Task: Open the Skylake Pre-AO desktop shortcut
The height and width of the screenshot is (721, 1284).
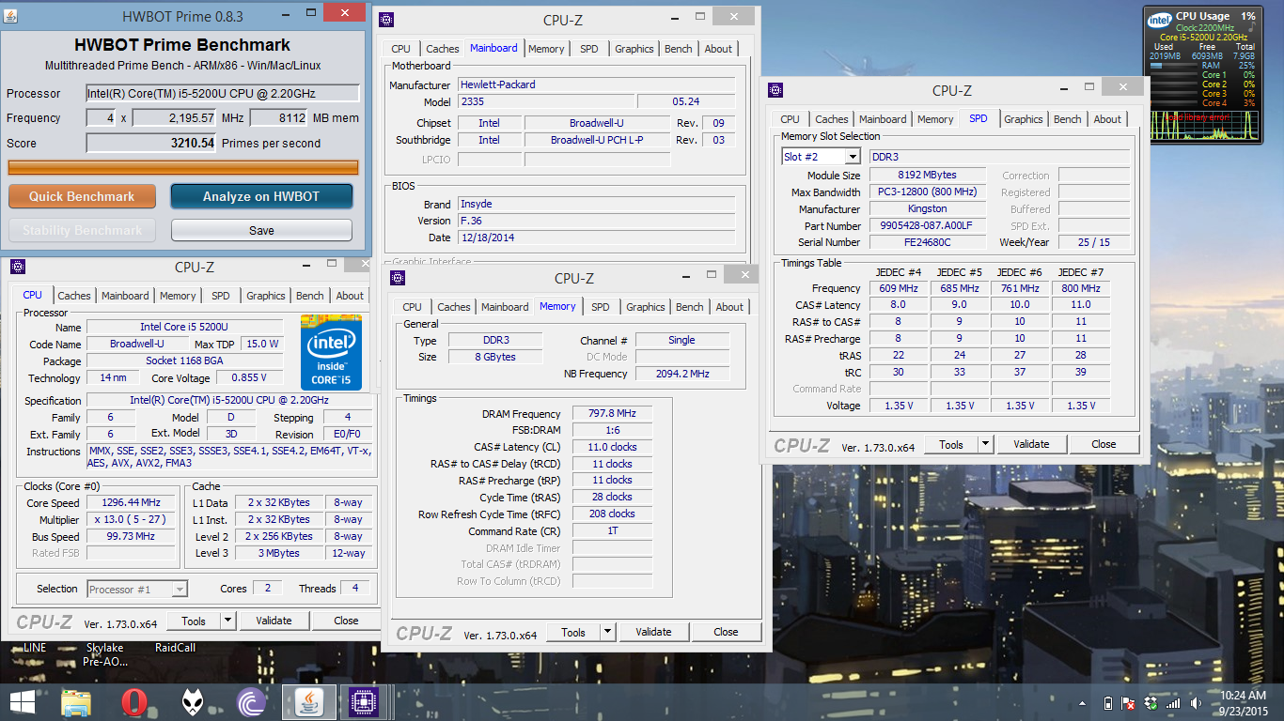Action: [x=104, y=654]
